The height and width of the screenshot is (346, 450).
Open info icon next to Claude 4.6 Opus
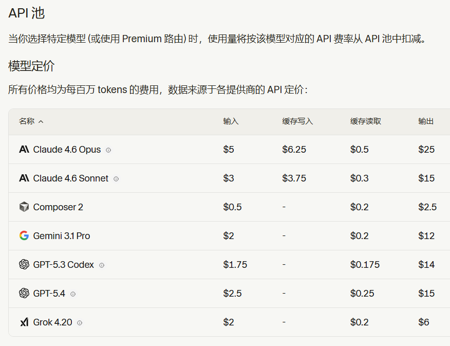tap(108, 150)
